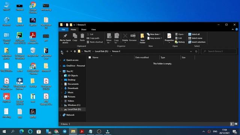Open Microsoft Edge from the taskbar
The image size is (240, 135).
(x=22, y=132)
